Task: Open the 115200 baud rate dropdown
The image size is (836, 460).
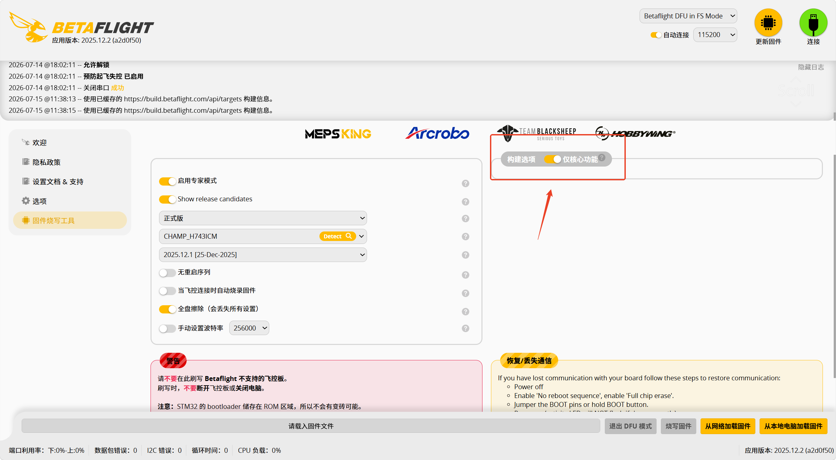Action: (715, 35)
